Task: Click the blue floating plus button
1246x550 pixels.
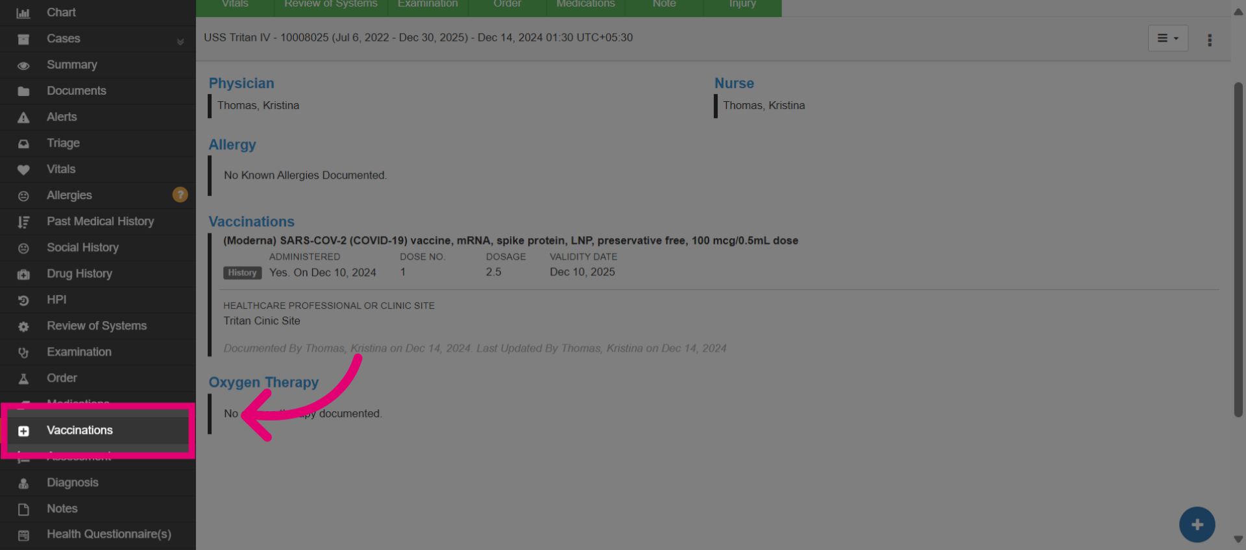Action: tap(1197, 525)
